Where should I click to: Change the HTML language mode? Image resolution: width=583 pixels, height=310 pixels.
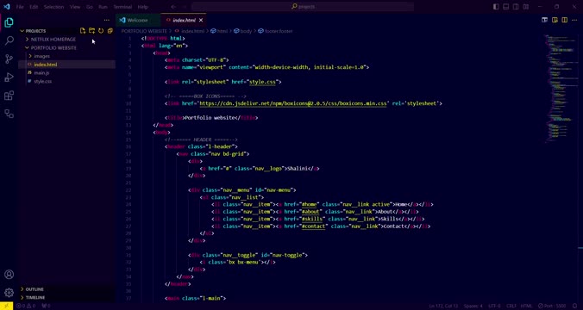pos(526,306)
